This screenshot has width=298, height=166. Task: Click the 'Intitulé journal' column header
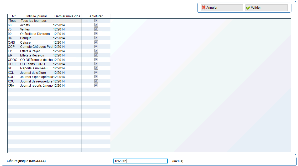36,16
